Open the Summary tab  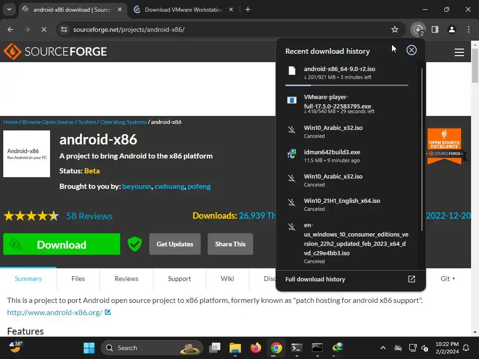29,279
